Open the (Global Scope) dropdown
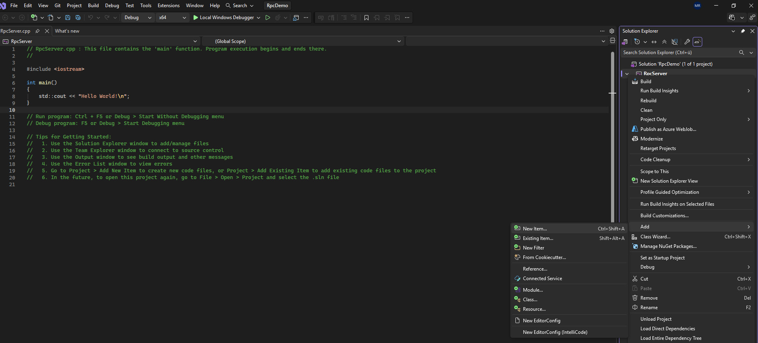 [303, 41]
